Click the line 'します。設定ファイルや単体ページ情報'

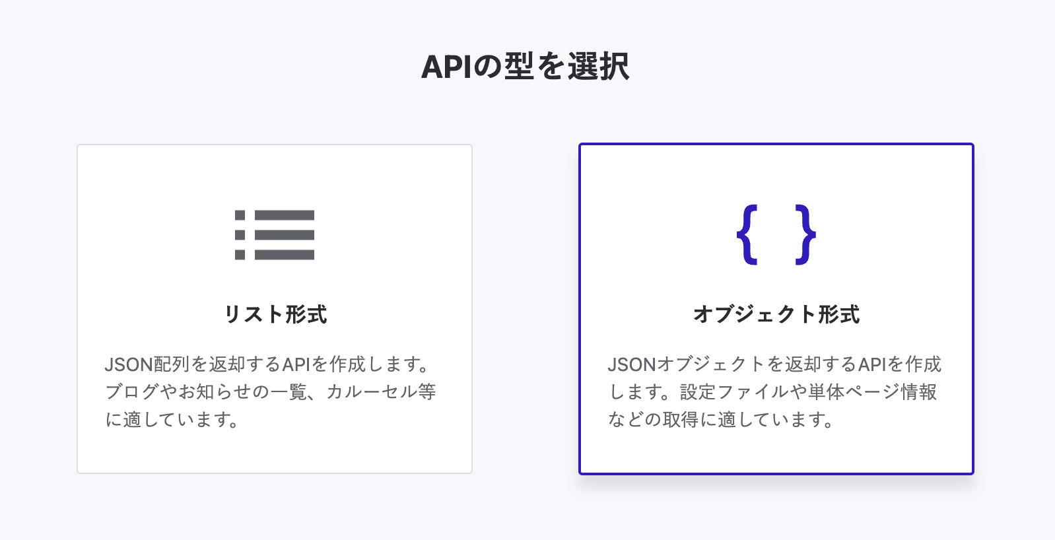(x=772, y=392)
